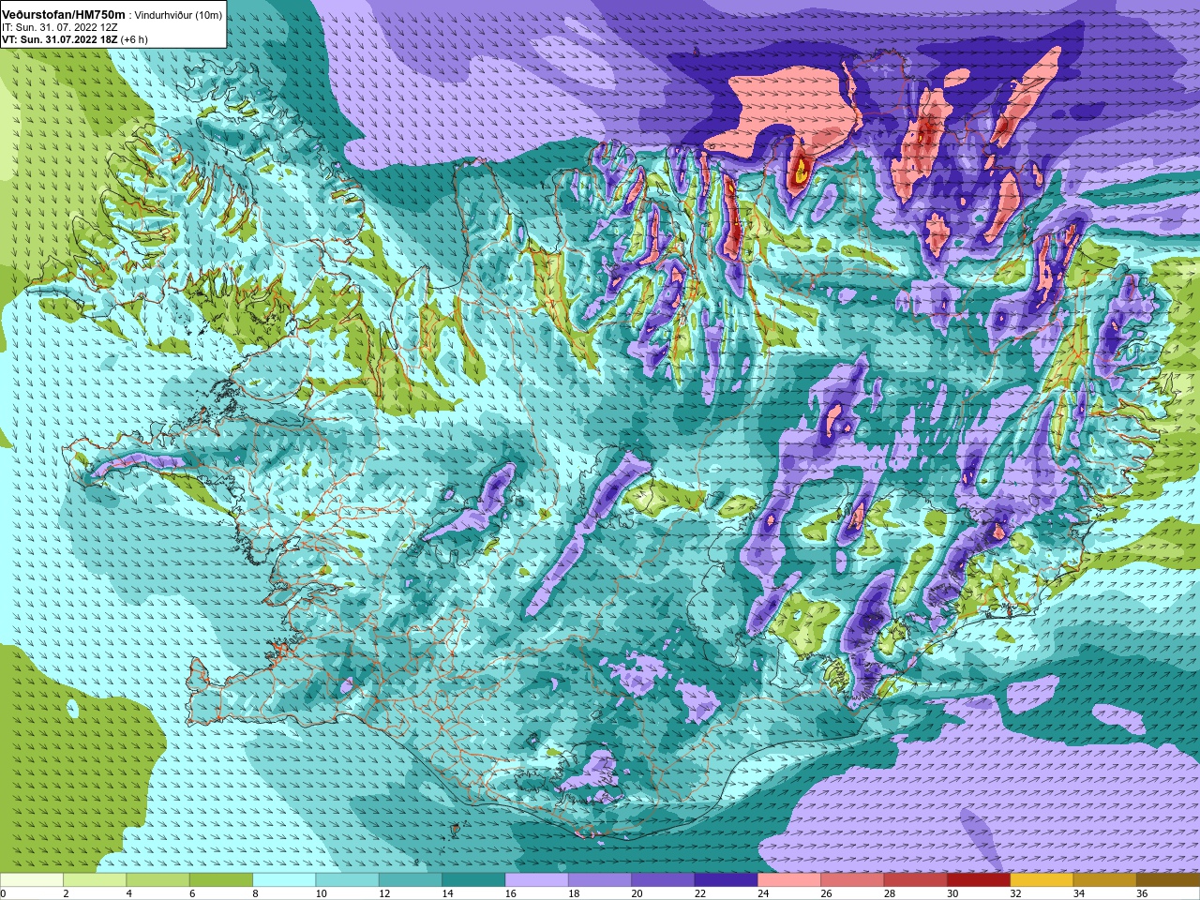Select the 'Vindurhviður (10m)' parameter label
This screenshot has width=1200, height=900.
[x=179, y=16]
